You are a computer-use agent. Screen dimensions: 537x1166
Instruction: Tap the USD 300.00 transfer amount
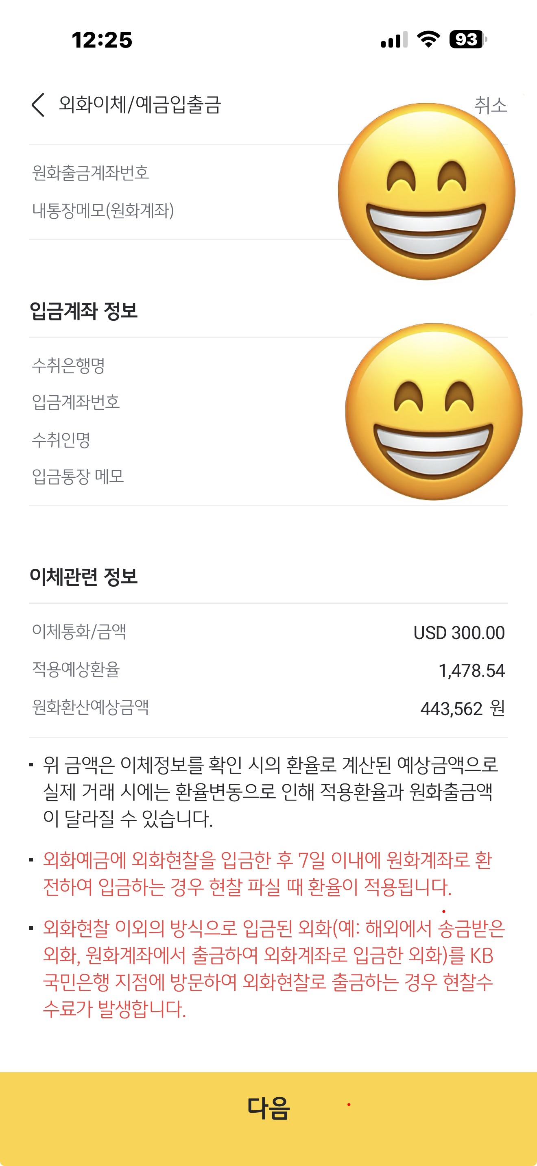click(x=458, y=633)
